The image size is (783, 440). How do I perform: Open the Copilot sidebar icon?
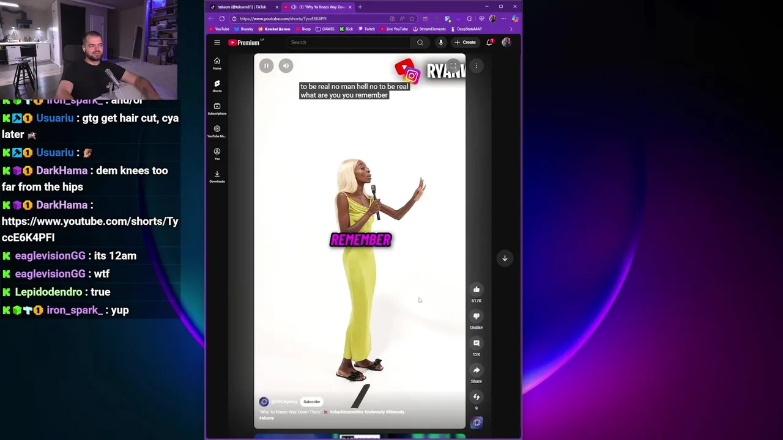click(515, 18)
